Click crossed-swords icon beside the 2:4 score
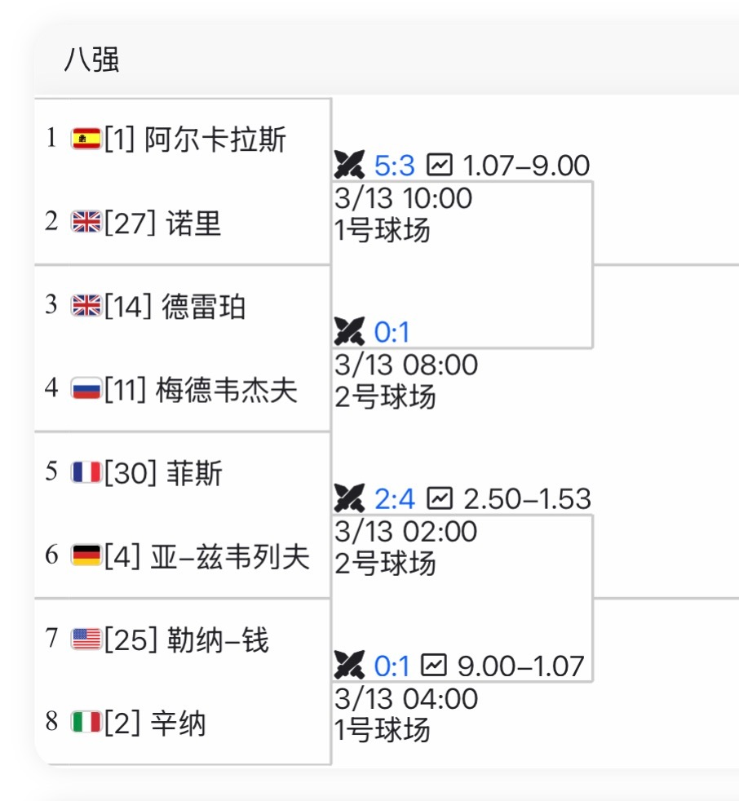 (x=348, y=498)
